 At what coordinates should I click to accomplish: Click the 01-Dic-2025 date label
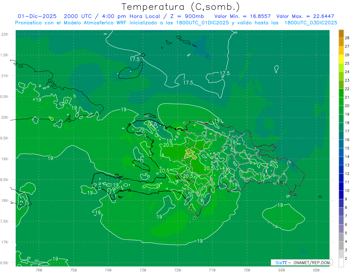coord(37,16)
